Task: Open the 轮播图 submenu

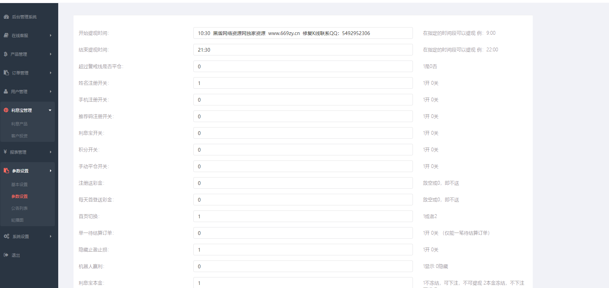Action: (x=17, y=220)
